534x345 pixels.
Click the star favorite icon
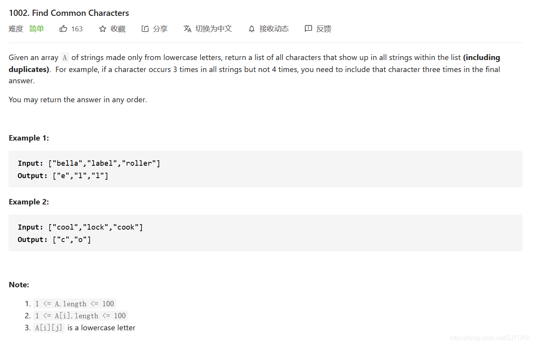click(103, 29)
